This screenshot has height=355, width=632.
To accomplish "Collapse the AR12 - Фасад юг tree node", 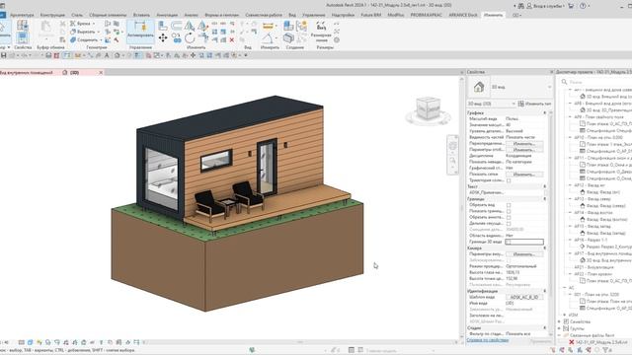I will point(571,185).
